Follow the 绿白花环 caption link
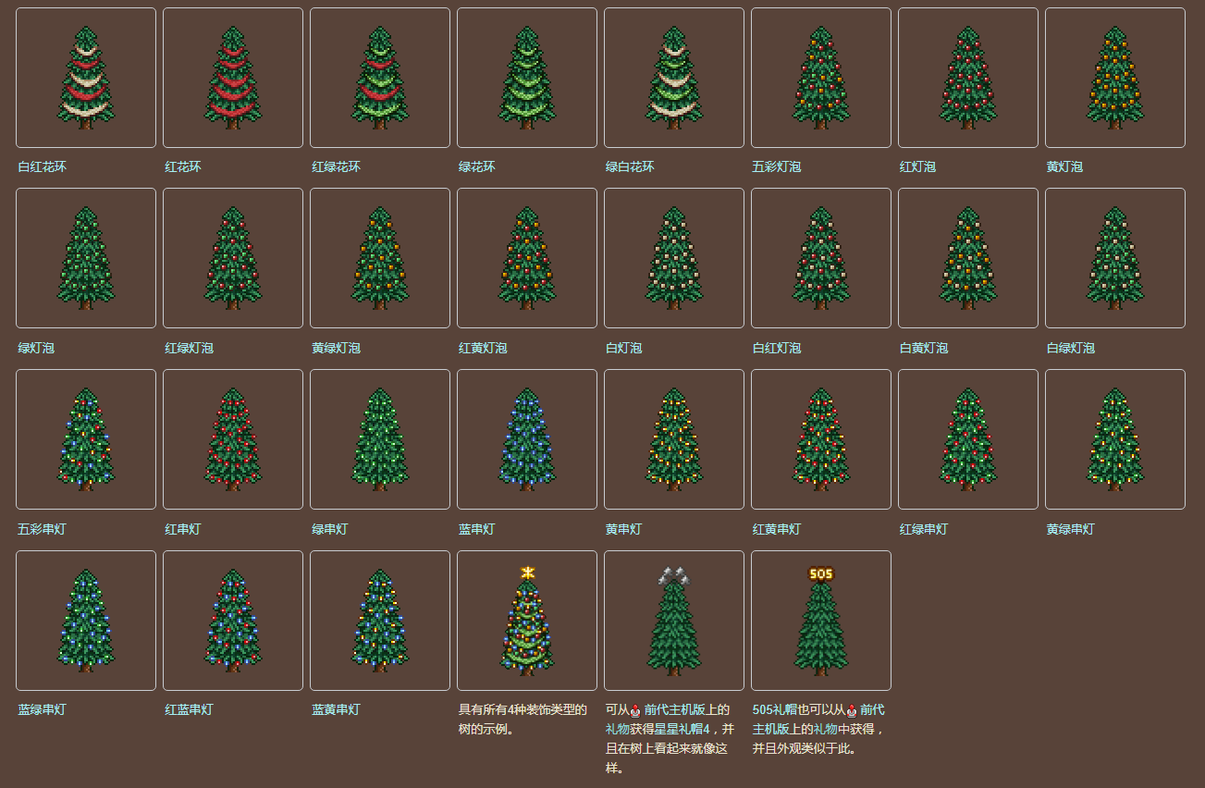Image resolution: width=1205 pixels, height=788 pixels. click(x=630, y=167)
